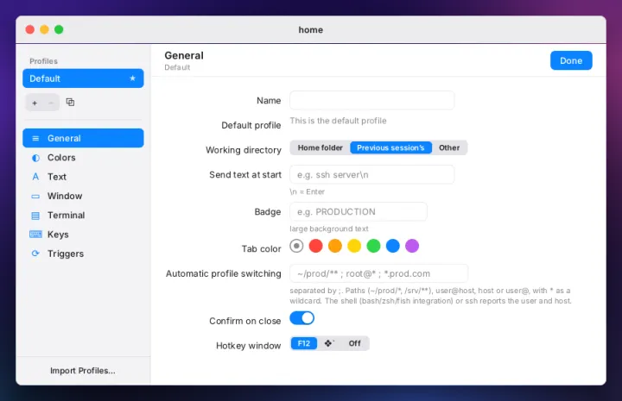Click the green zoom window button
The image size is (622, 401).
tap(59, 29)
